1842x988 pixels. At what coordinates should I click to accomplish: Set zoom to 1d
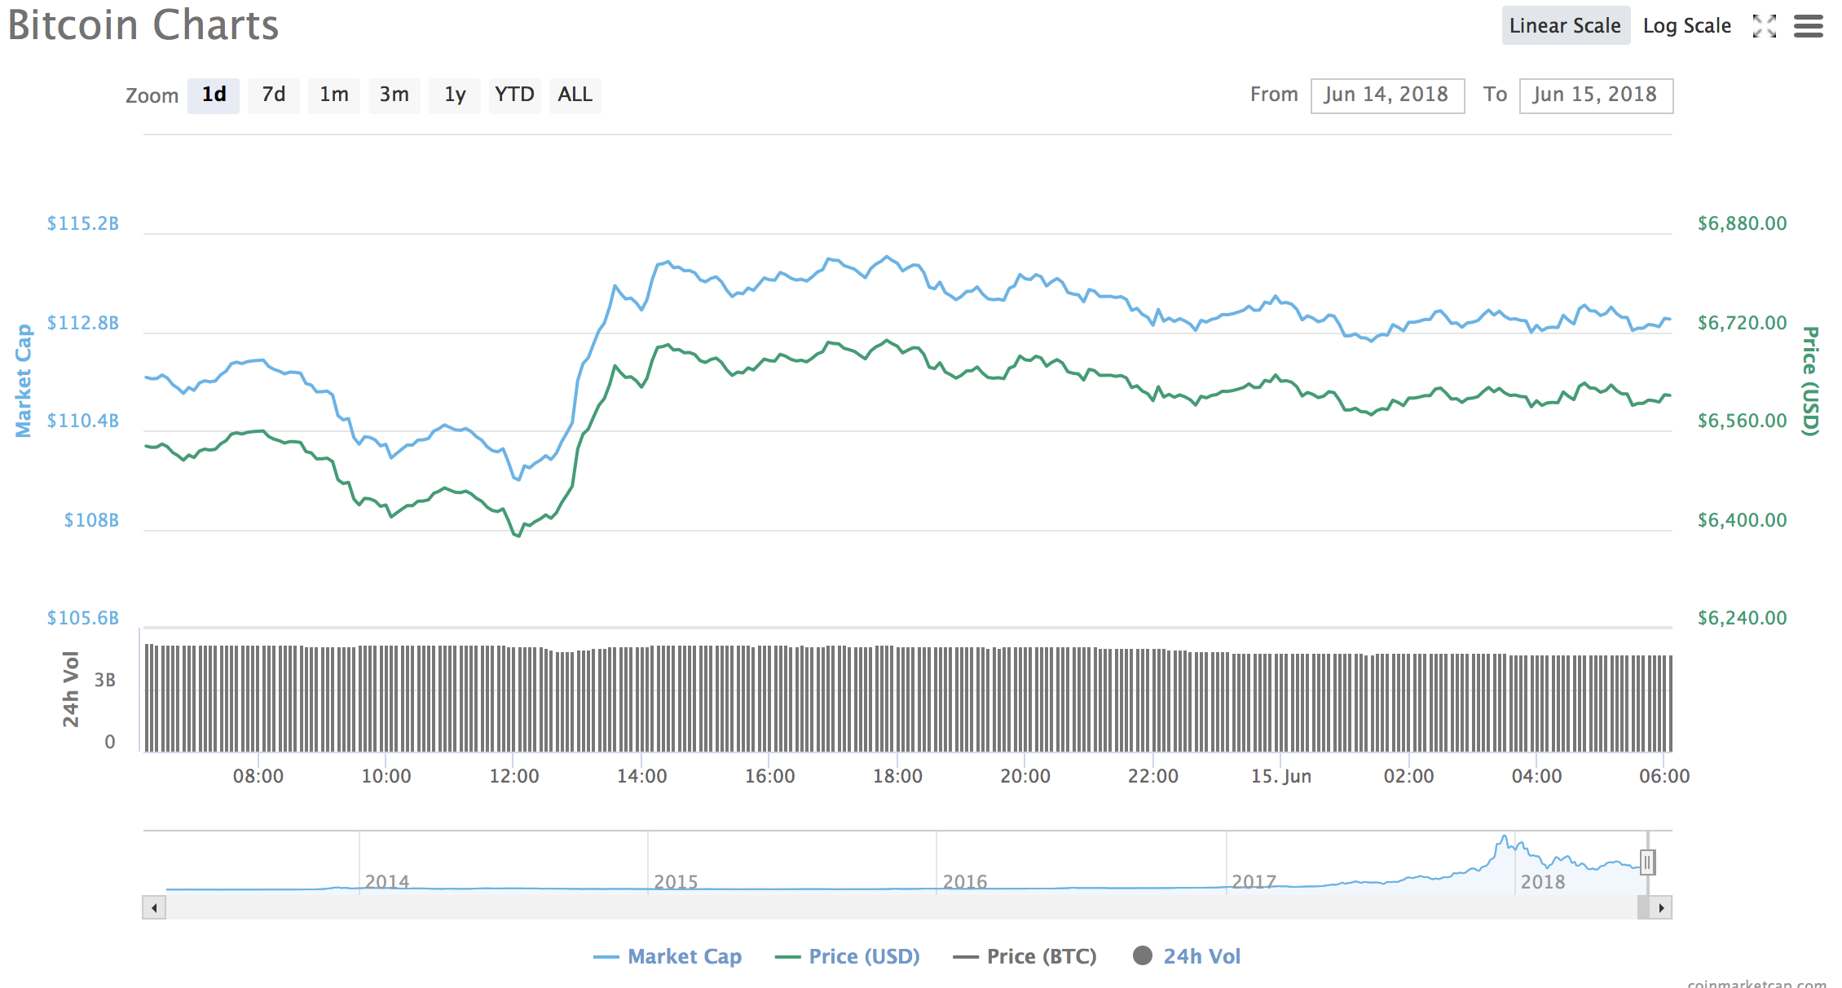(x=214, y=95)
